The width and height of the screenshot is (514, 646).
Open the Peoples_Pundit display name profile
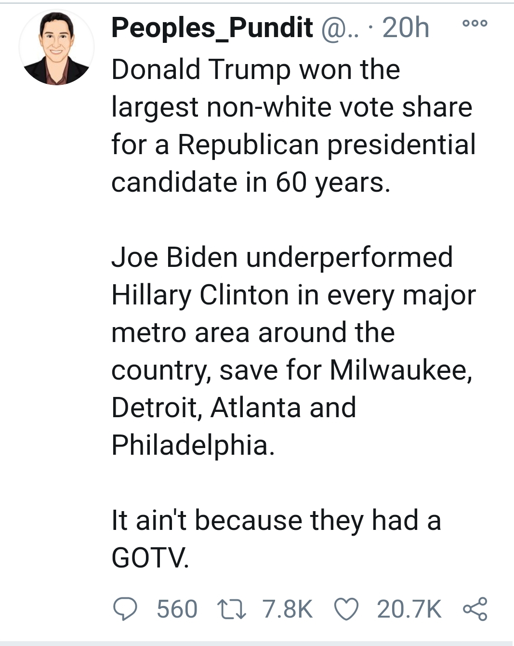[212, 28]
